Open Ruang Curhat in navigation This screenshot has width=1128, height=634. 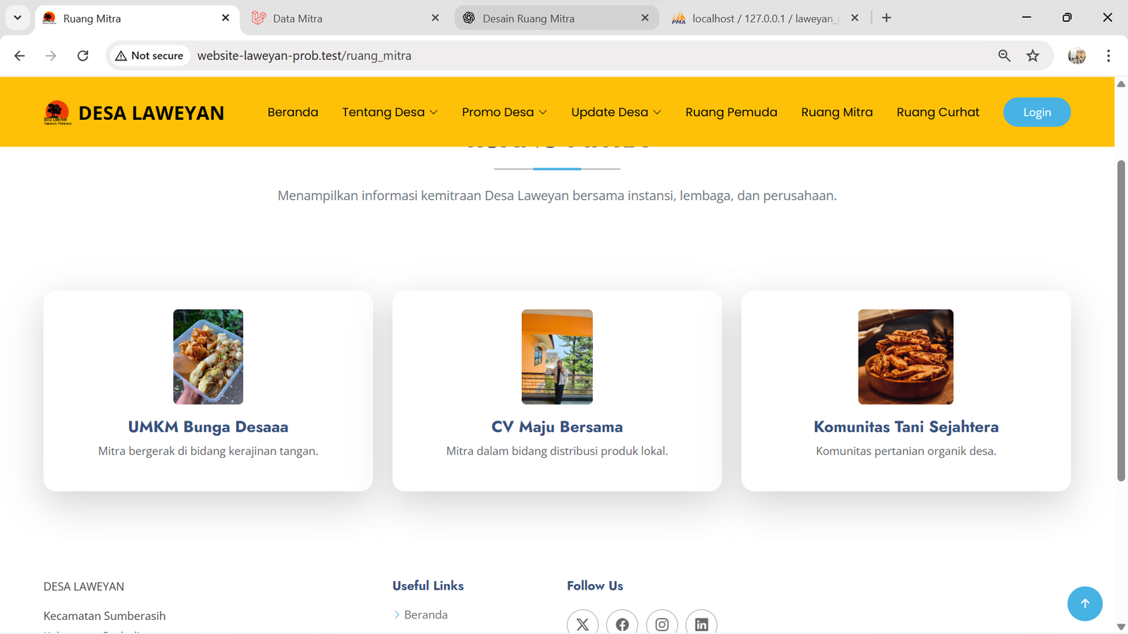(x=938, y=112)
